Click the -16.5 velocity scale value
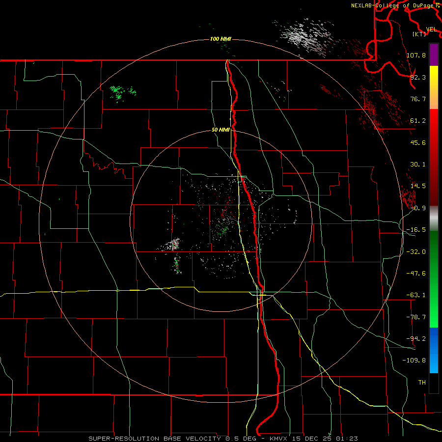This screenshot has height=442, width=442. (x=416, y=230)
